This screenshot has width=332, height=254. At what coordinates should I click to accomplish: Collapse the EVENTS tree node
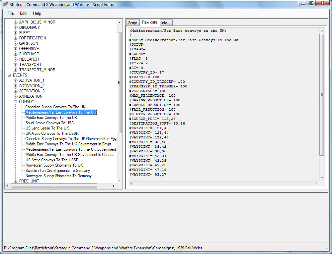[9, 75]
